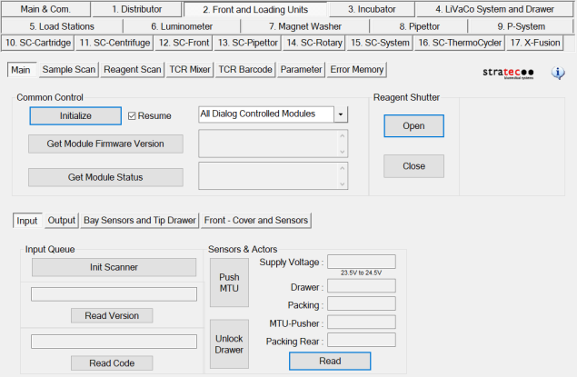This screenshot has height=377, width=577.
Task: Click the Push MTU button
Action: [228, 282]
